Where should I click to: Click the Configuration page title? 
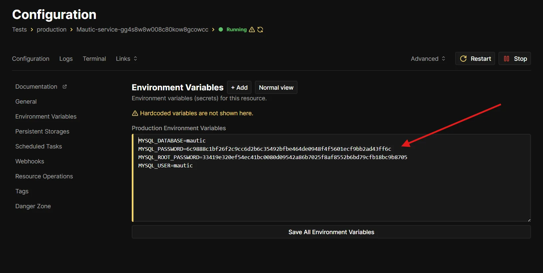[x=54, y=15]
